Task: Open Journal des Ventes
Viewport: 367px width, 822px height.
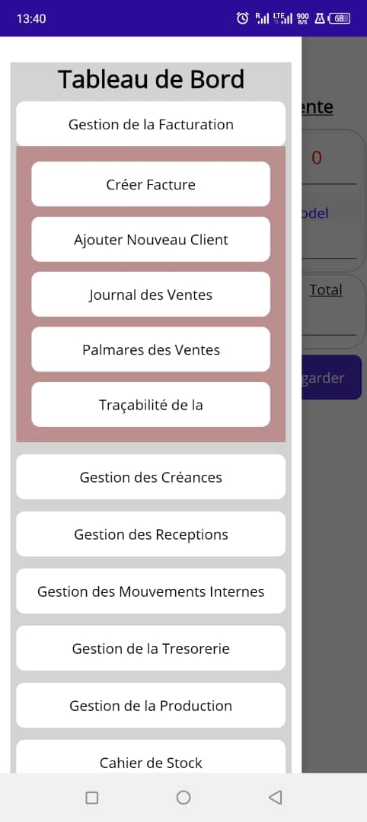Action: click(151, 294)
